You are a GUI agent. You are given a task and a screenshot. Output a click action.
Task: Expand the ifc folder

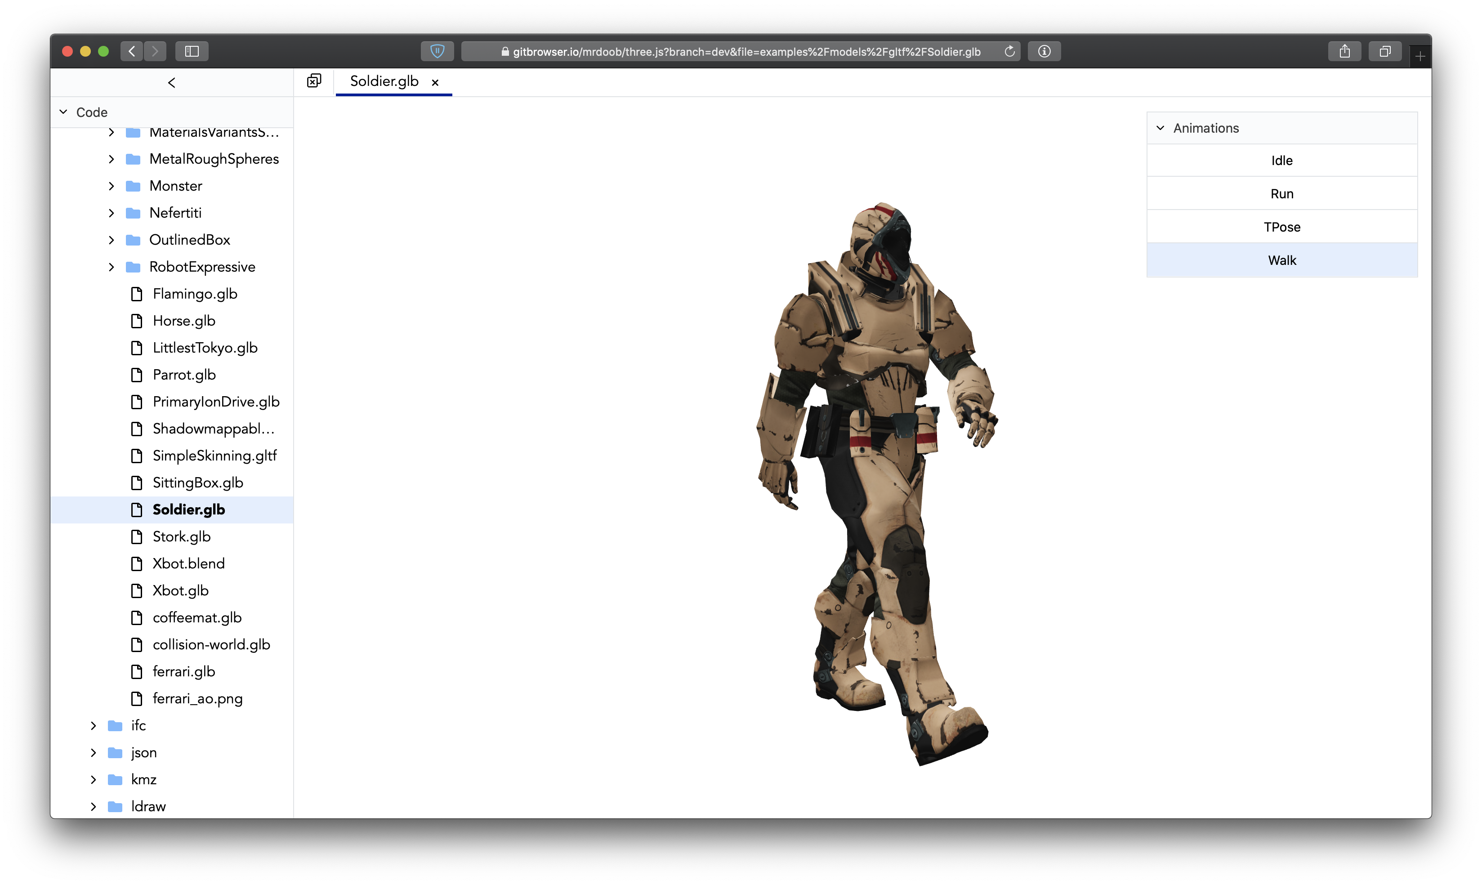(94, 726)
